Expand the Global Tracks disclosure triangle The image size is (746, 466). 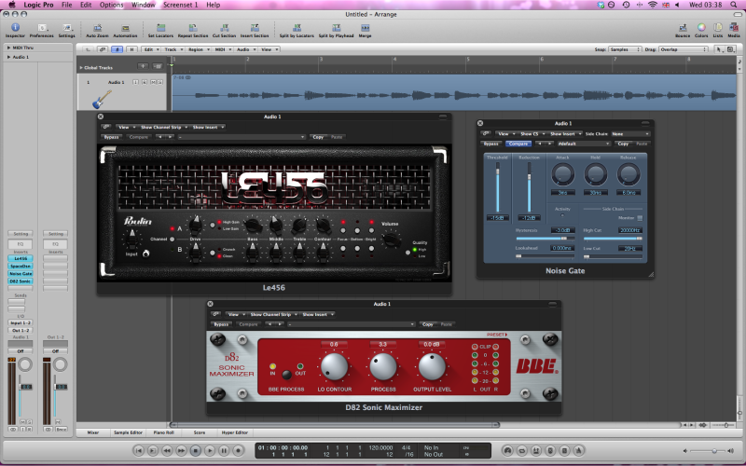(81, 67)
